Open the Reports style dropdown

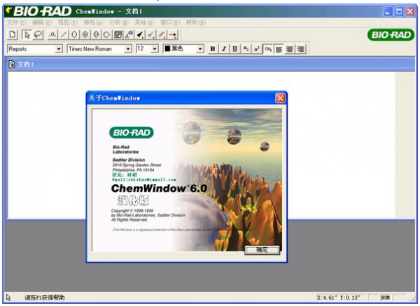tap(59, 49)
